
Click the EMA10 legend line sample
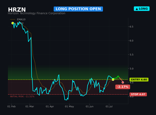(12, 19)
